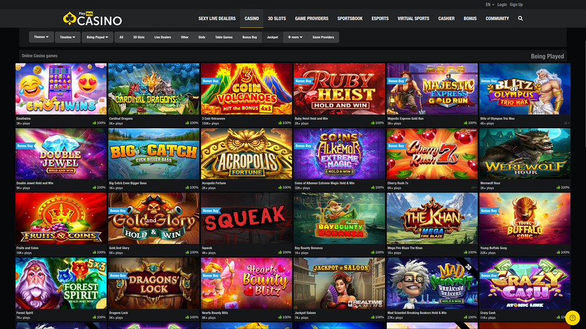Filter games by Table Games
The image size is (586, 329).
(x=224, y=37)
